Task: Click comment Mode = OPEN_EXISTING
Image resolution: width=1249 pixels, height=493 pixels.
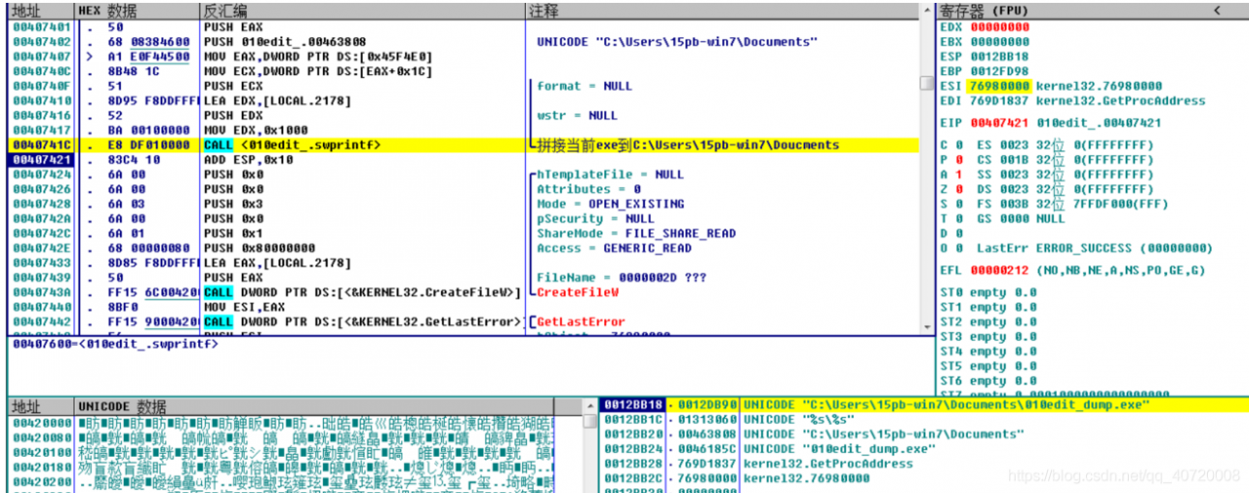Action: click(610, 203)
